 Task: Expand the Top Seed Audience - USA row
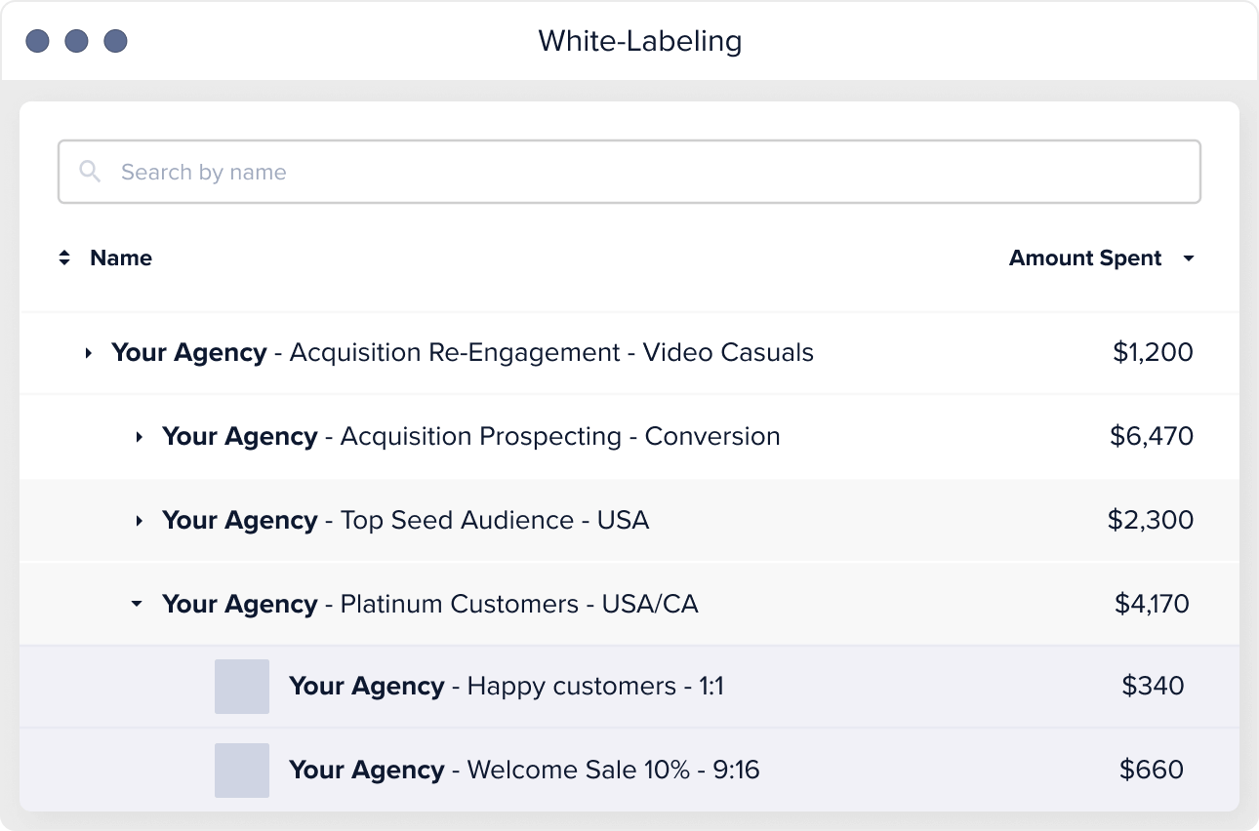coord(140,521)
